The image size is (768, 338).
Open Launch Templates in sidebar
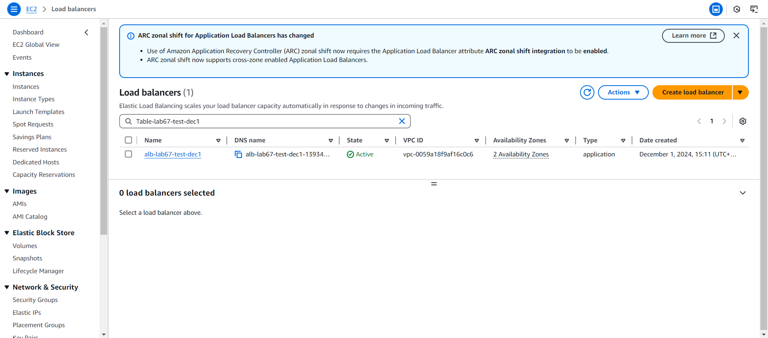[x=38, y=112]
